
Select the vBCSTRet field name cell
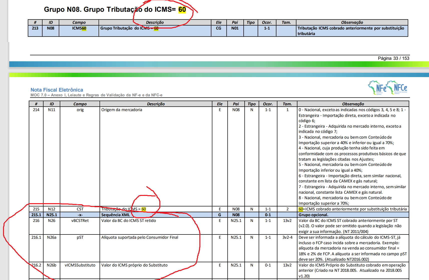click(x=80, y=221)
